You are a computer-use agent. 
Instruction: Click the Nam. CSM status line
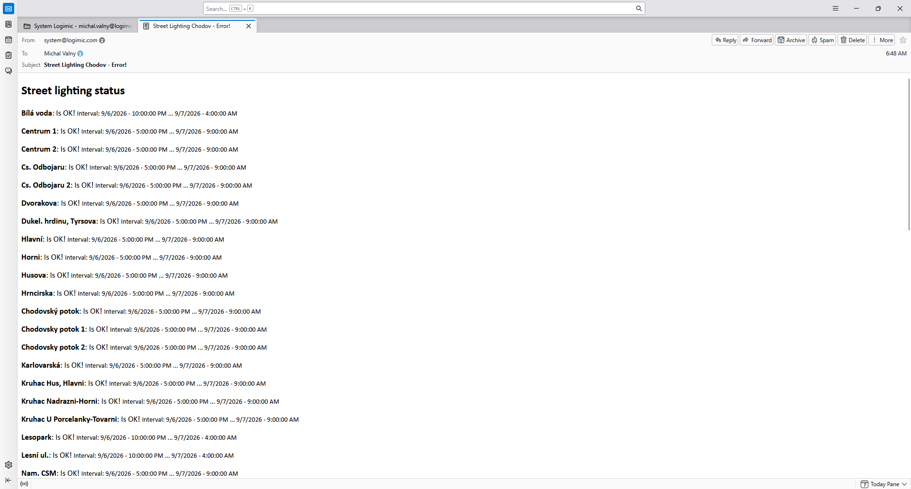click(130, 473)
